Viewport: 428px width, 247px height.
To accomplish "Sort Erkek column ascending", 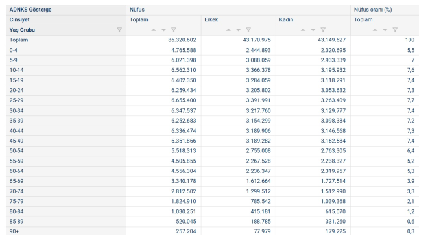I will click(x=228, y=30).
